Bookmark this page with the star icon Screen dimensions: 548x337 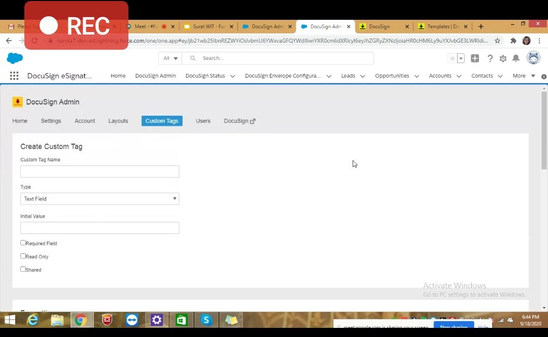[497, 41]
